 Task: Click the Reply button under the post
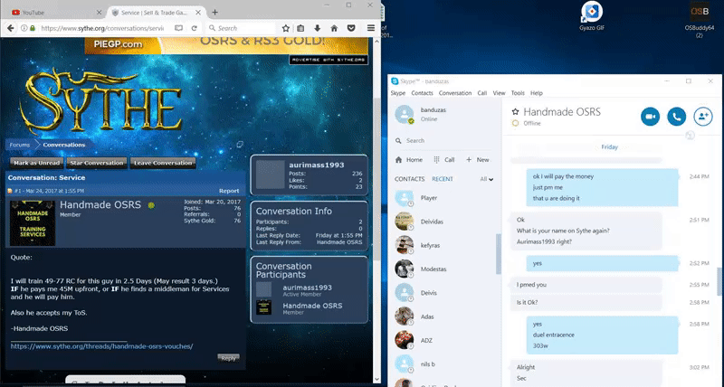click(228, 358)
